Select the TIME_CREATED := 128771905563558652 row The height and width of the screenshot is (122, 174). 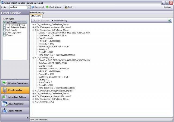[x=57, y=55]
